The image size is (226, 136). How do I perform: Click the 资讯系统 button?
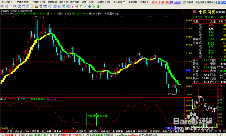[x=189, y=2]
